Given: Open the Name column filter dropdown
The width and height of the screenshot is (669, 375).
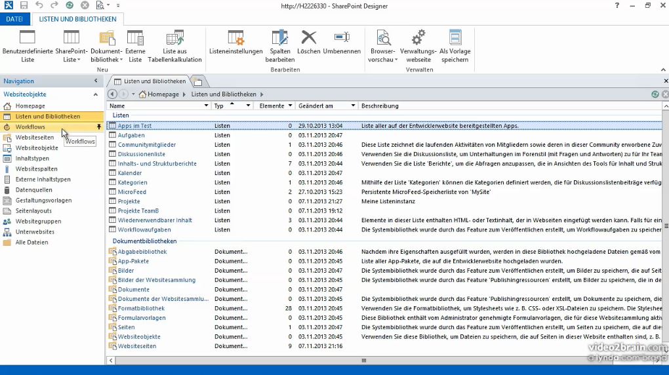Looking at the screenshot, I should tap(206, 106).
